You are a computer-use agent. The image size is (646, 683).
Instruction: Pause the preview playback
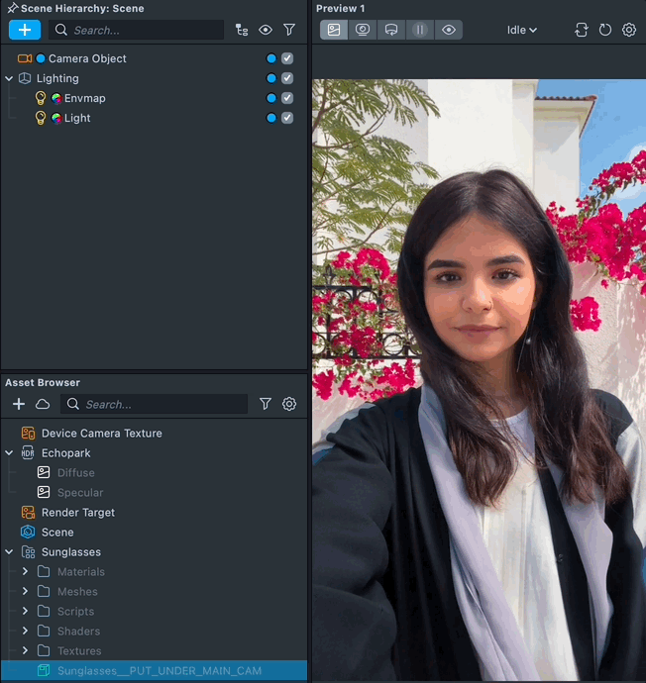[420, 30]
